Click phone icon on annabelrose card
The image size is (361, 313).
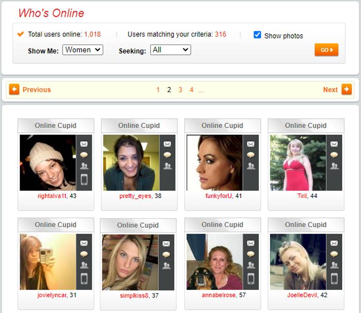click(251, 279)
